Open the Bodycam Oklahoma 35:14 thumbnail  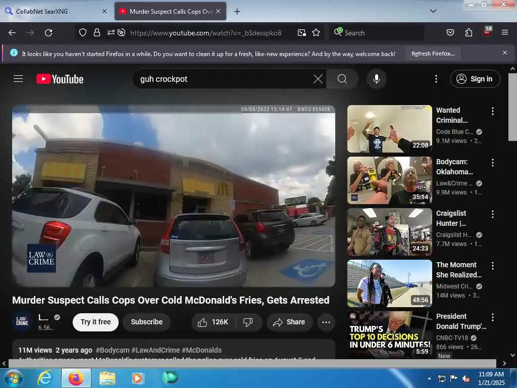(389, 180)
